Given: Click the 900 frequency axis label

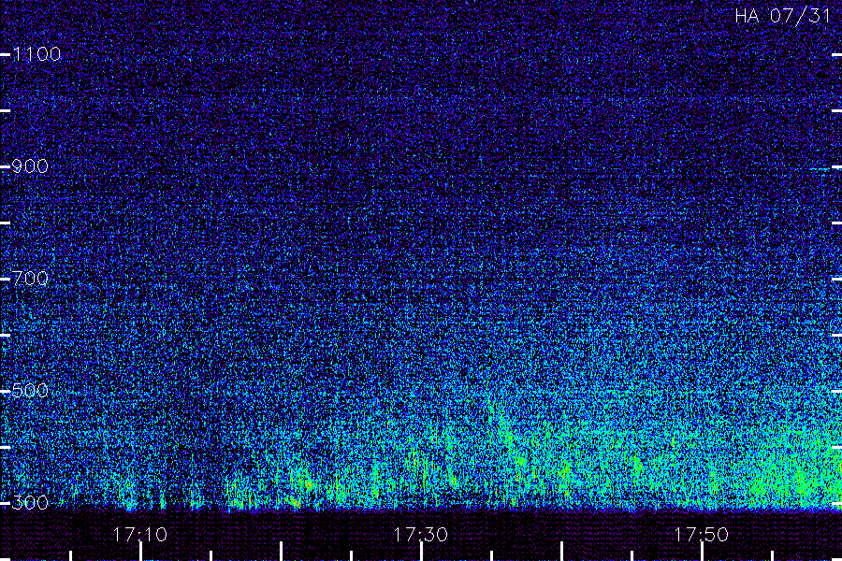Looking at the screenshot, I should (x=30, y=166).
